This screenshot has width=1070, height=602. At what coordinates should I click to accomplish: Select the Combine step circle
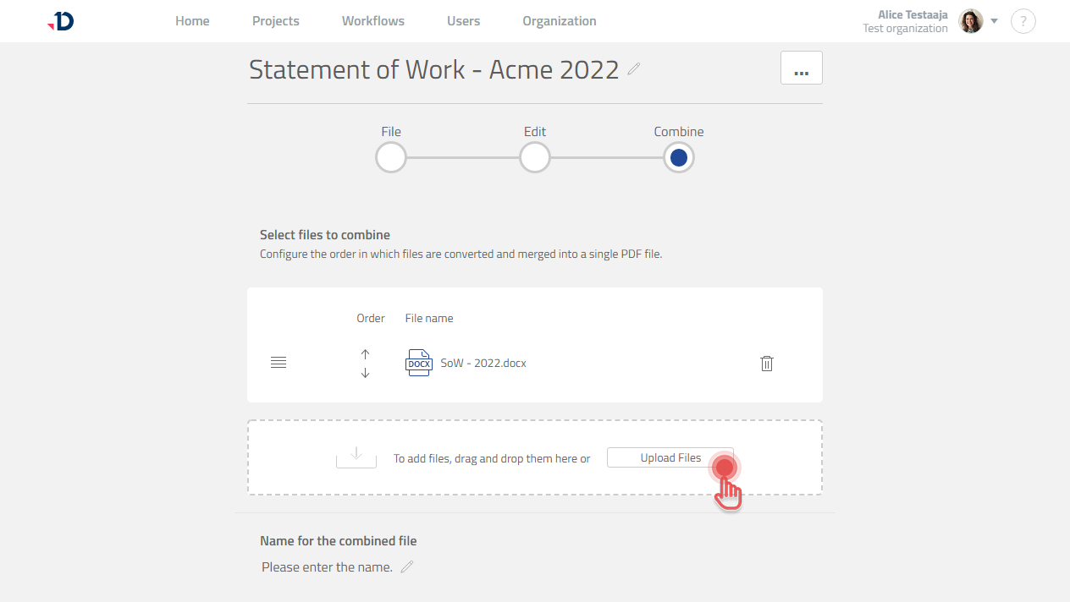[679, 157]
